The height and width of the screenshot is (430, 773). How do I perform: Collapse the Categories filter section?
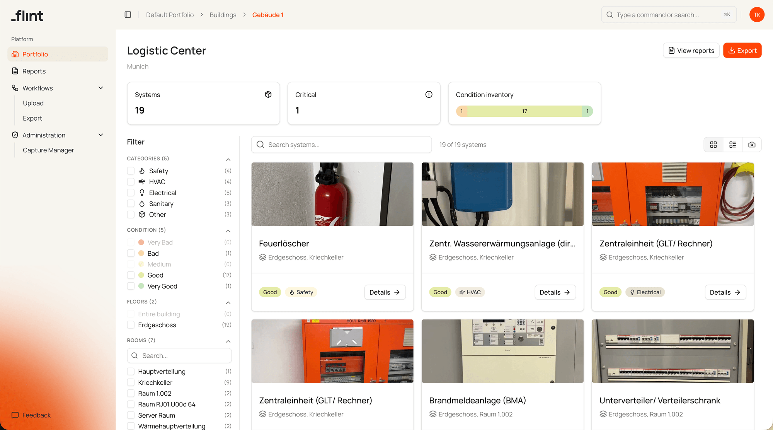(228, 159)
